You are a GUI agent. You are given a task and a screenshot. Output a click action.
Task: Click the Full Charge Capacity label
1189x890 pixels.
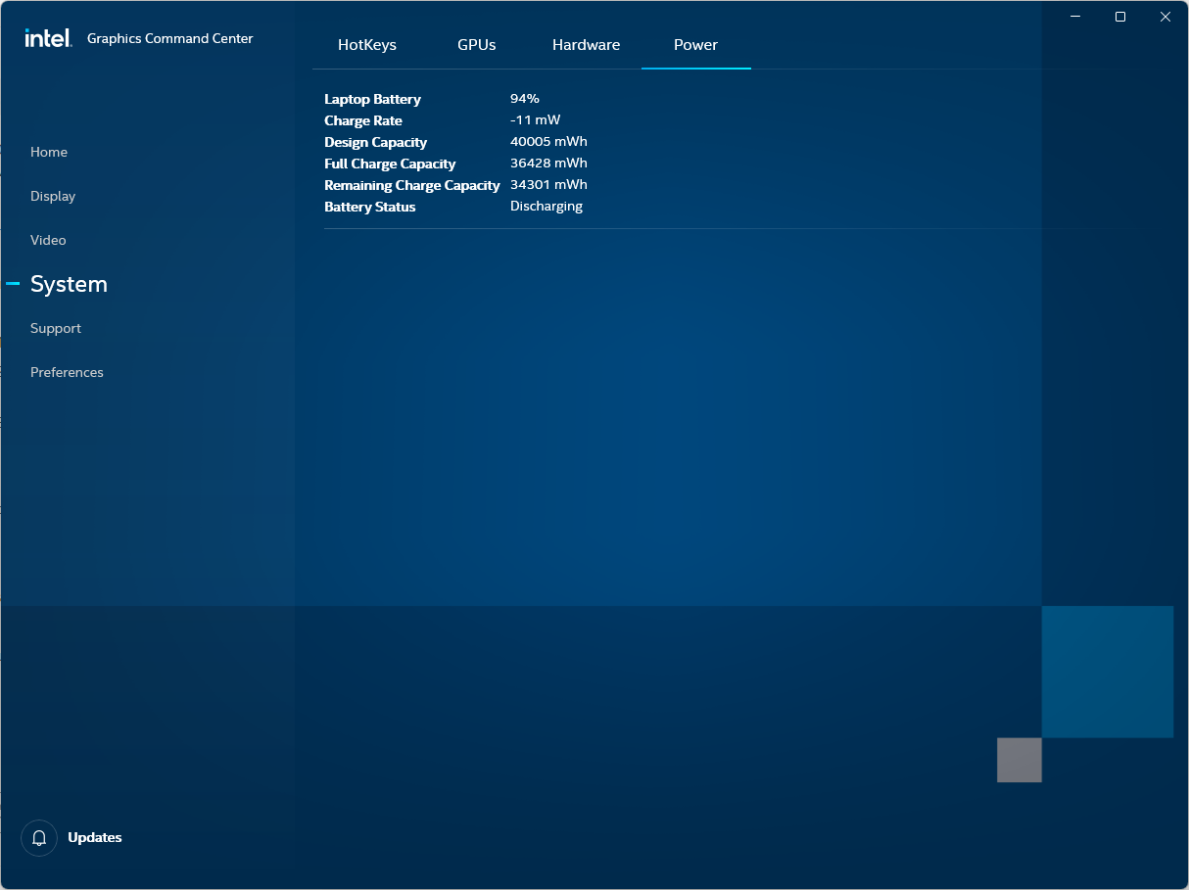[x=390, y=164]
